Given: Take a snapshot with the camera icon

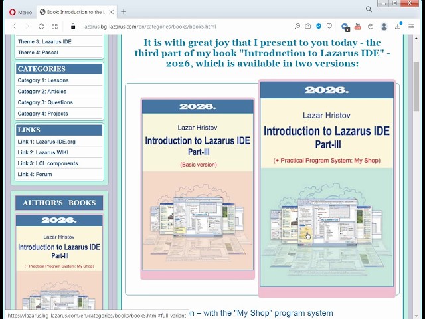Looking at the screenshot, I should point(308,26).
